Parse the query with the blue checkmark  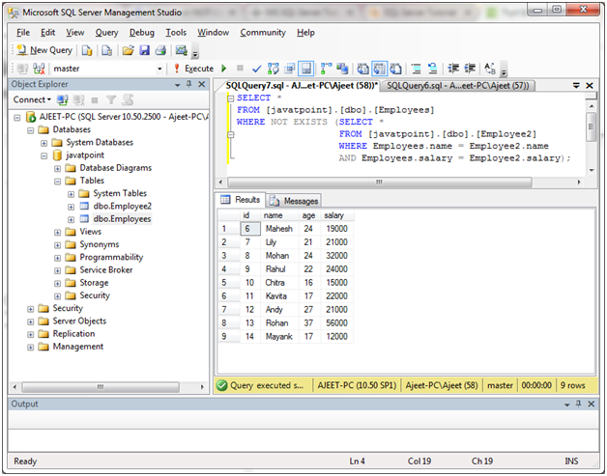(256, 69)
